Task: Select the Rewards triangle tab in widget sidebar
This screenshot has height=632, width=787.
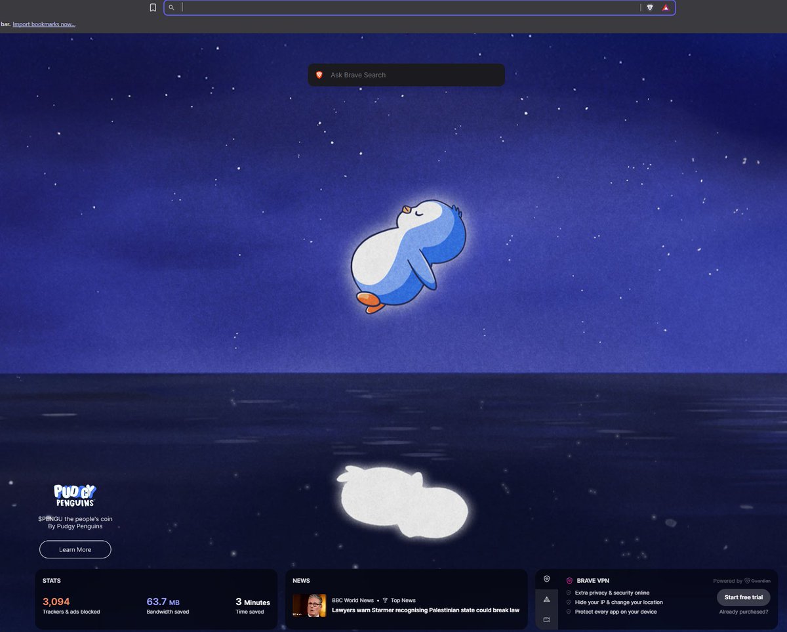Action: (x=547, y=599)
